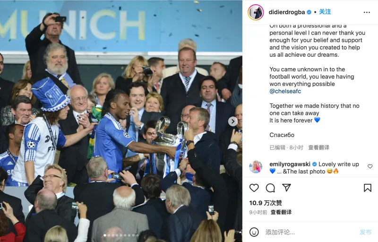Click 查看翻译 under the caption
Screen dimensions: 378x242
tap(318, 147)
